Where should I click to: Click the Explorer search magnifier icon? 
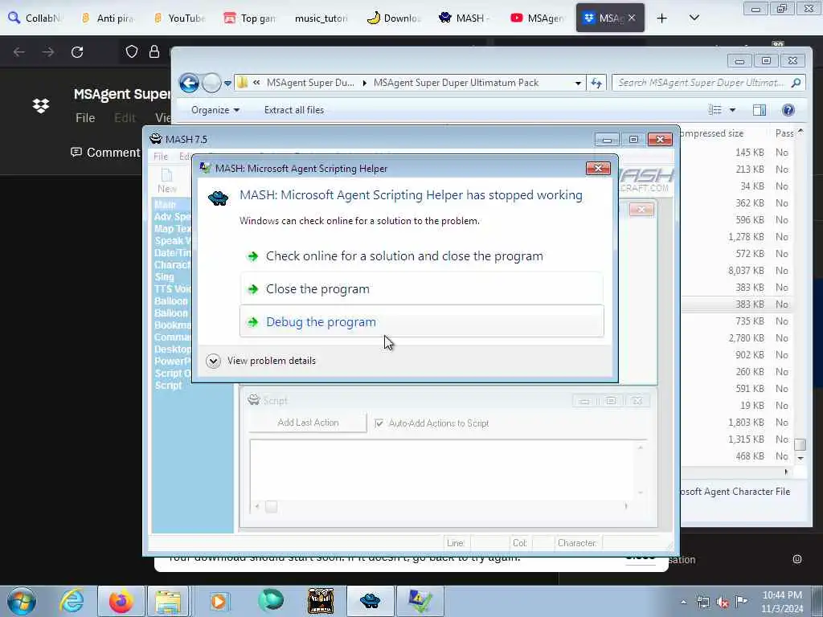796,83
